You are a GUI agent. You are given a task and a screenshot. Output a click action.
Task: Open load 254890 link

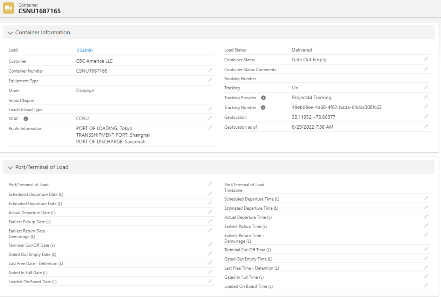(85, 50)
